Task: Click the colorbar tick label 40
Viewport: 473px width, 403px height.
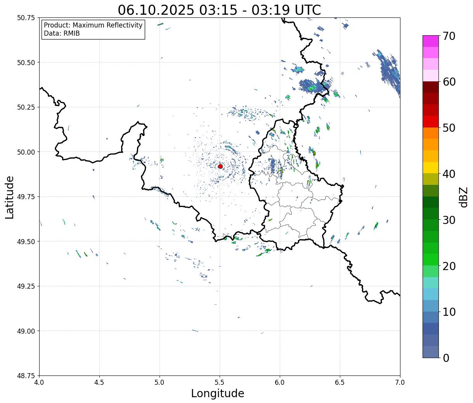Action: (x=449, y=174)
